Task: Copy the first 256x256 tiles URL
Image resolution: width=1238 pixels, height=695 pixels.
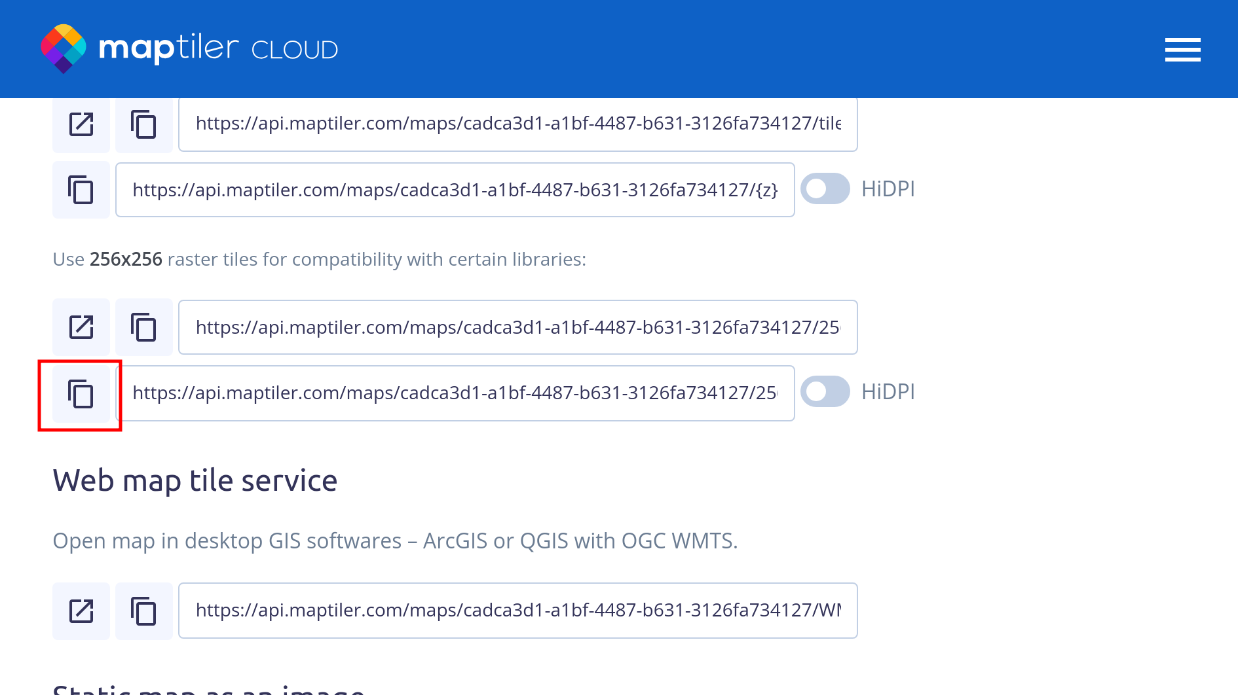Action: point(144,327)
